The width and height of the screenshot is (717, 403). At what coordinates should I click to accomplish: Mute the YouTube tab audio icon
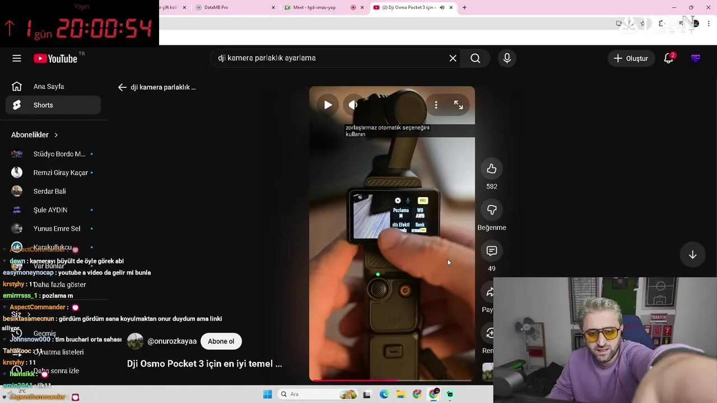click(442, 7)
